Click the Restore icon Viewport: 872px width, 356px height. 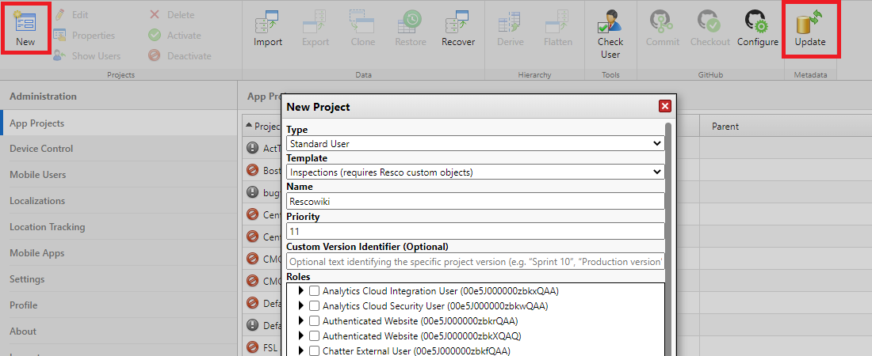(x=411, y=21)
